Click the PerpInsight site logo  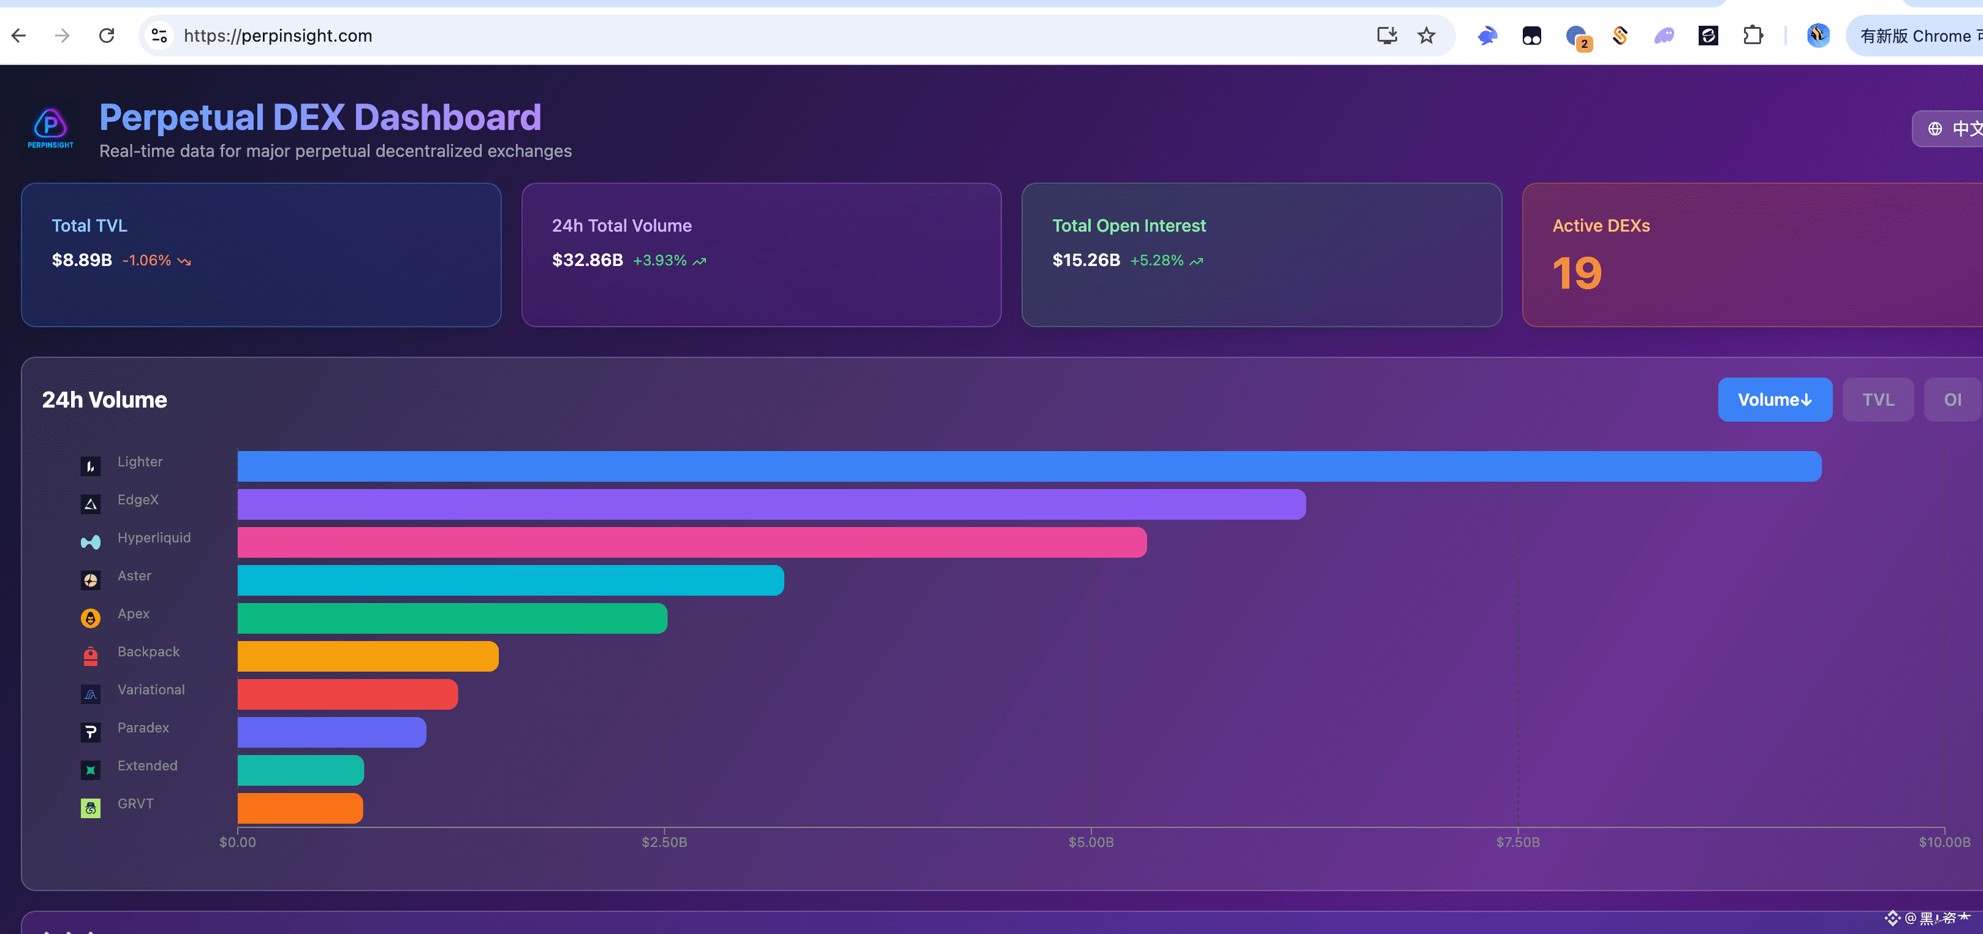[51, 127]
